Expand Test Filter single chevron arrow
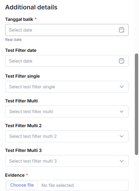 tap(122, 87)
